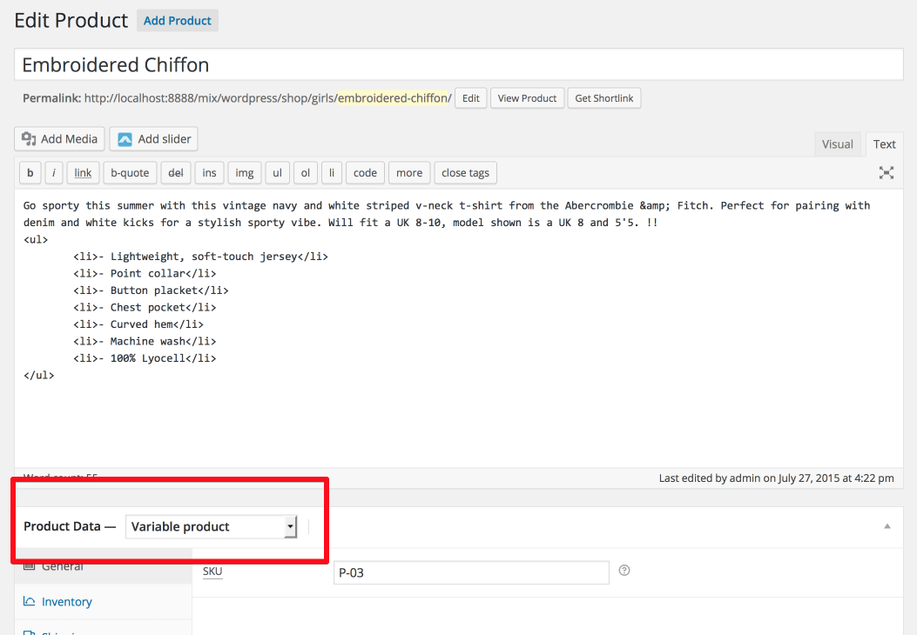Image resolution: width=917 pixels, height=635 pixels.
Task: Click the "100% Lyocell" list line
Action: [x=145, y=358]
